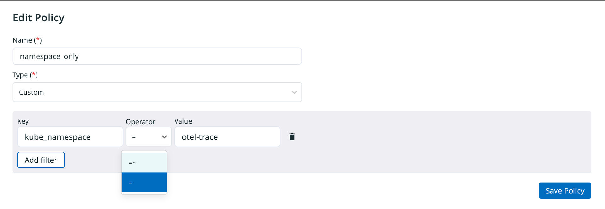Click the Operator column label
Screen dimensions: 605x209
(141, 122)
